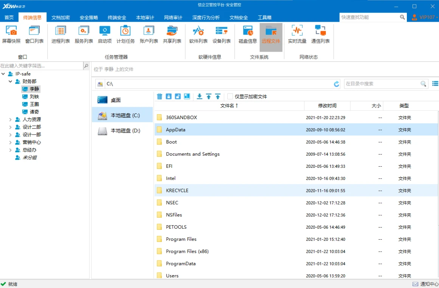Screen dimensions: 439x288
Task: Enable 仅显示加密文件 checkbox
Action: tap(230, 96)
